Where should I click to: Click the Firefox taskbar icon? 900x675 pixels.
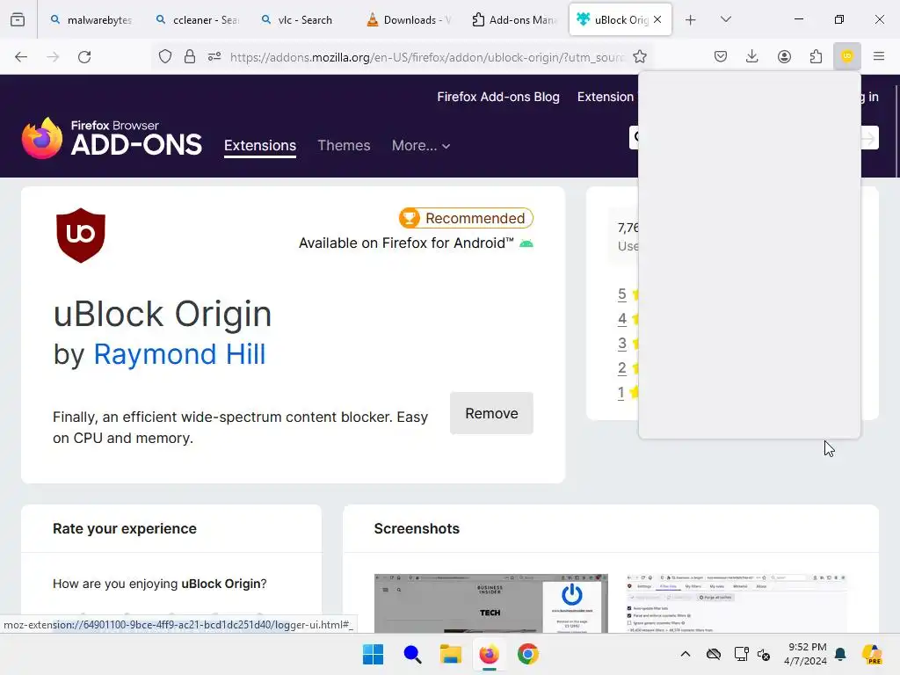click(489, 654)
